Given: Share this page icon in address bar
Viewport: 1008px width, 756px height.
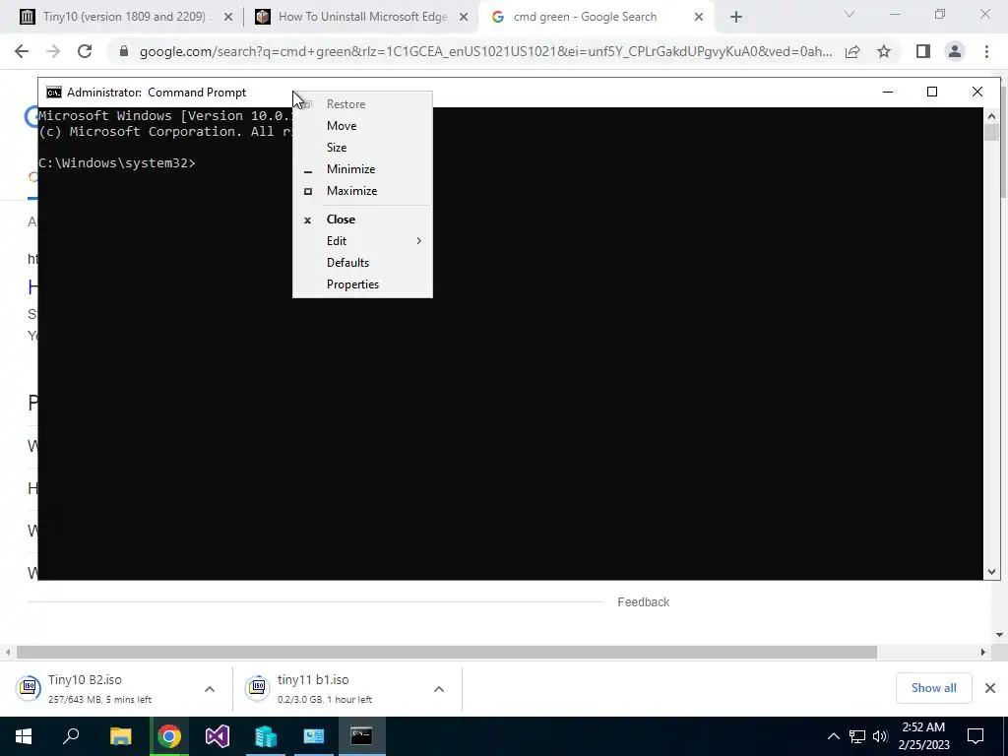Looking at the screenshot, I should (852, 51).
